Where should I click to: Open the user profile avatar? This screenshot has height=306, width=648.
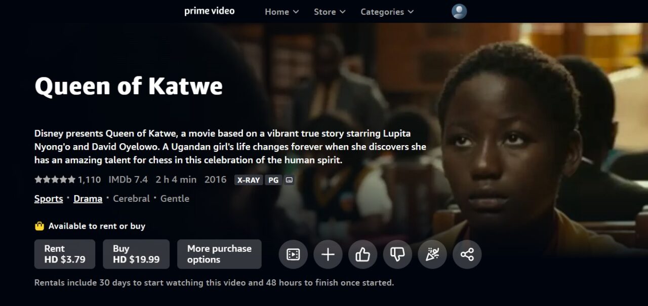[459, 11]
